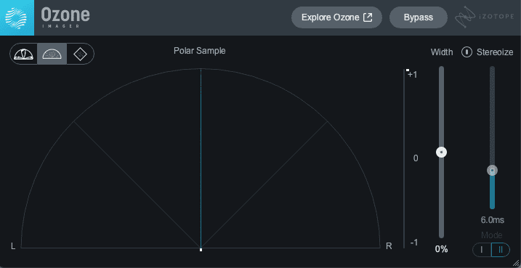Click the Stereoize delay slider handle
This screenshot has width=521, height=268.
492,171
